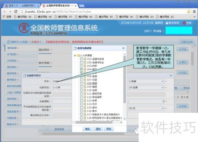Screen dimensions: 198x142
Task: Open the 应用 apps shortcut in bookmarks bar
Action: click(7, 17)
